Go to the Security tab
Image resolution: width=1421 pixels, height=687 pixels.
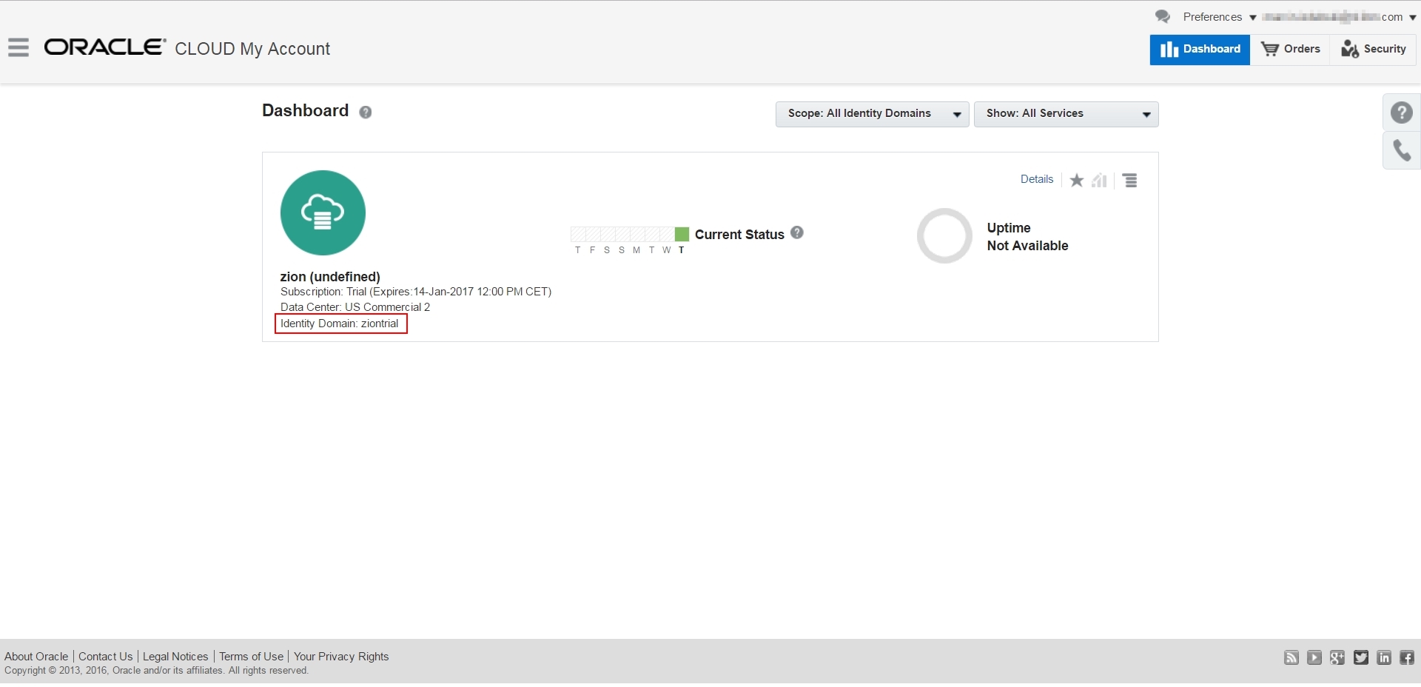pyautogui.click(x=1374, y=50)
